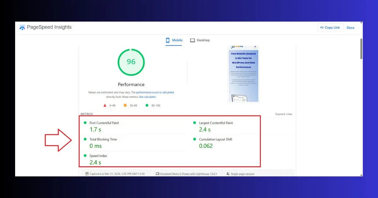Expand the metrics with Expand view
This screenshot has width=378, height=198.
tap(283, 114)
